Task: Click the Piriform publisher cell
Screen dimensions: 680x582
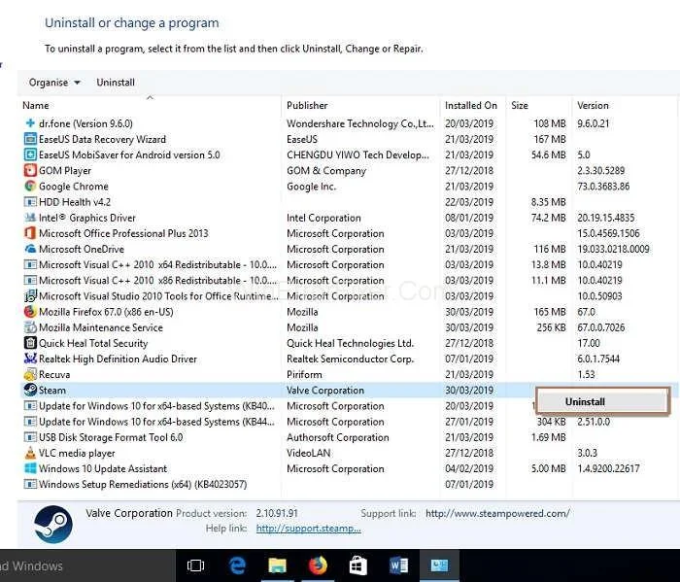Action: point(304,374)
